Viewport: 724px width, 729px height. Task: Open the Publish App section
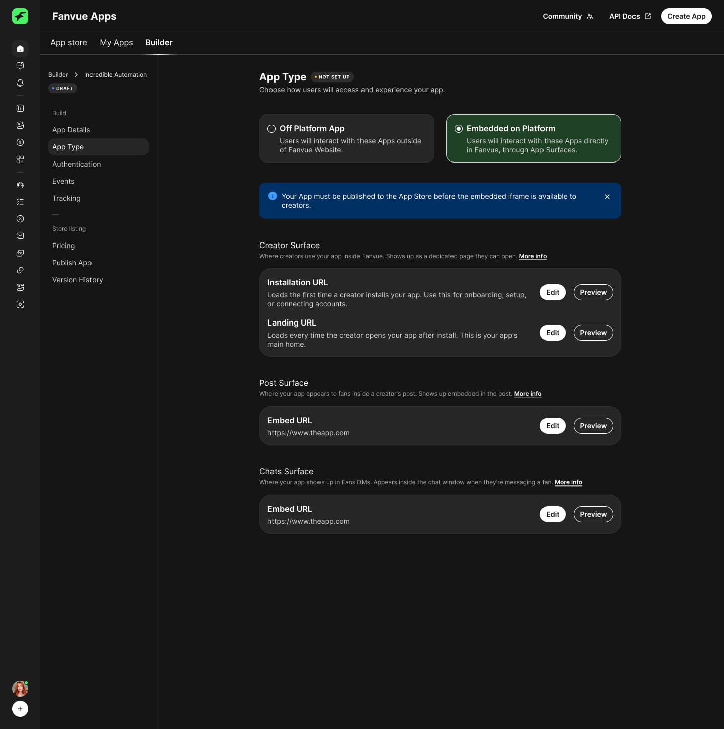pyautogui.click(x=99, y=263)
